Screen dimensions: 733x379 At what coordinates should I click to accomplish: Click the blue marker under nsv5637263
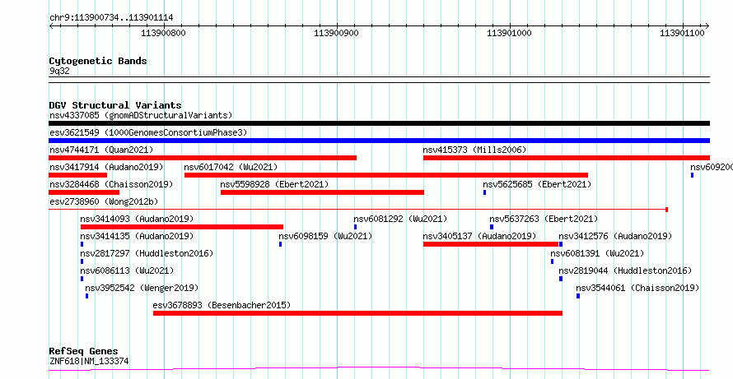[x=492, y=227]
